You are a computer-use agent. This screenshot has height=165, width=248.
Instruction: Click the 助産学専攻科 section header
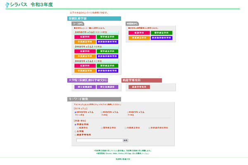tap(142, 80)
